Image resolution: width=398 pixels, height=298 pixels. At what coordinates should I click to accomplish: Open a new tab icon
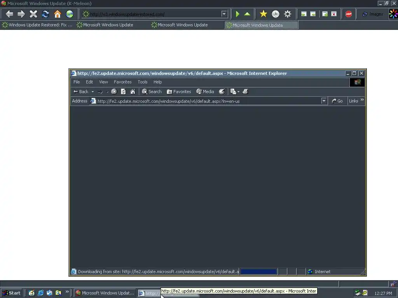click(325, 14)
